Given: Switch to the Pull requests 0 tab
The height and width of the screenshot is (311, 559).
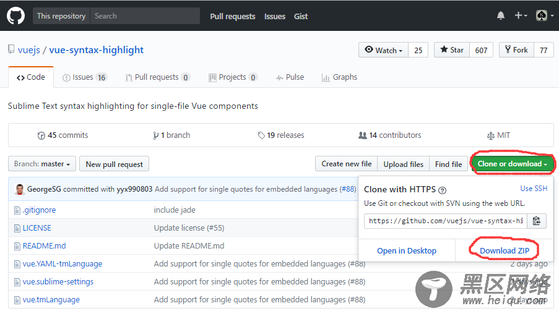Looking at the screenshot, I should [158, 77].
